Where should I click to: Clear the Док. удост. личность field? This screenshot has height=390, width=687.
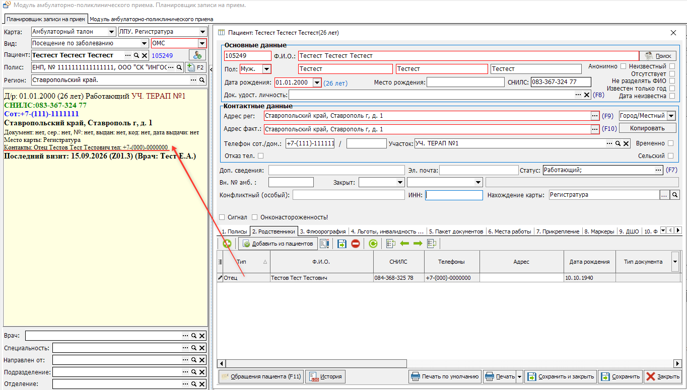click(x=586, y=95)
